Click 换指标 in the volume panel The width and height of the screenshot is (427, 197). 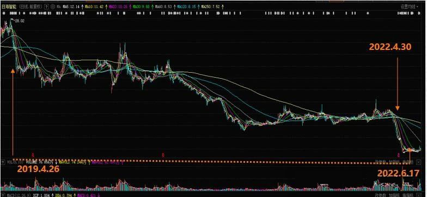[408, 162]
